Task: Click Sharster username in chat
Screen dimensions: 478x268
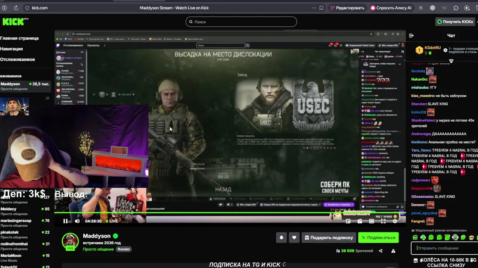Action: click(x=419, y=104)
